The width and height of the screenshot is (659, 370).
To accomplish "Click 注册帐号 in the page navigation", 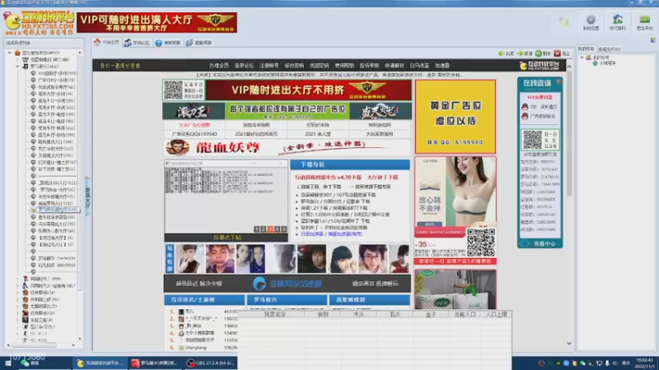I will (269, 66).
